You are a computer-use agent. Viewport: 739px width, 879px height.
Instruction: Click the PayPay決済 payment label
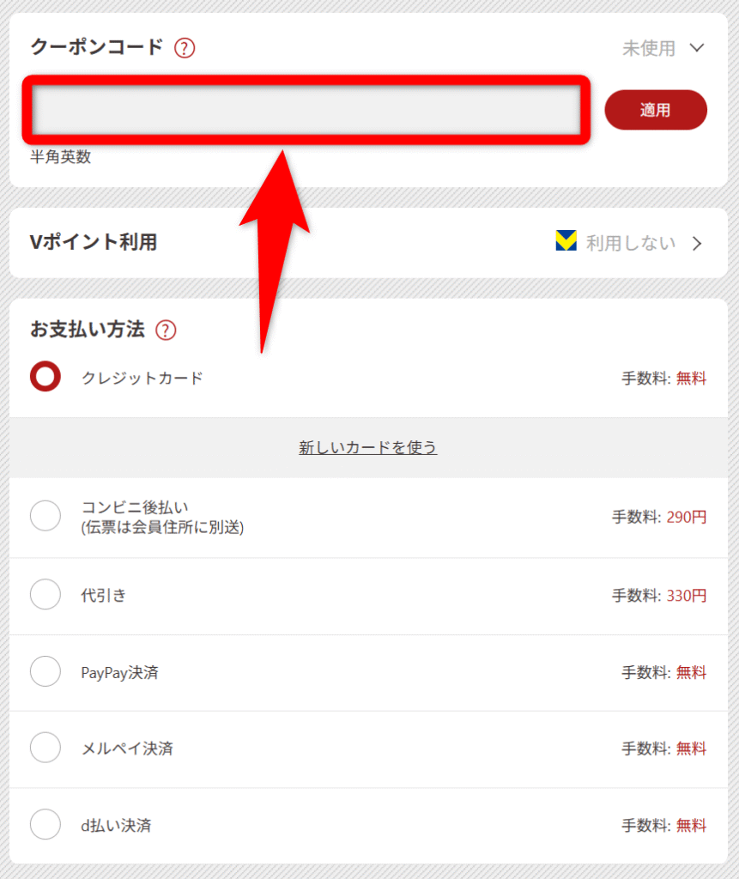tap(119, 672)
